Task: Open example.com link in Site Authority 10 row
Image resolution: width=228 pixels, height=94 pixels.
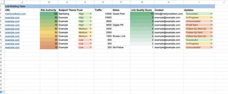Action: pos(12,47)
